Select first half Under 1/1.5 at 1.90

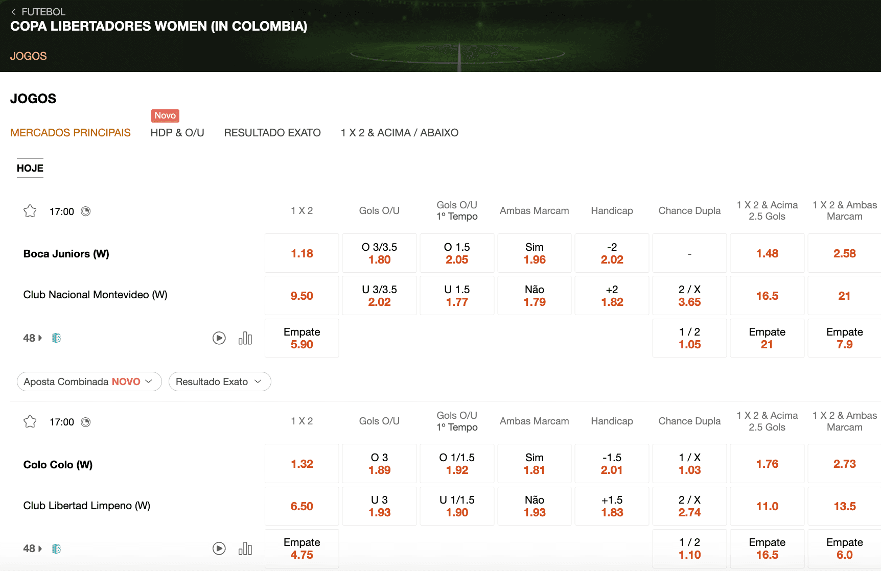coord(457,506)
